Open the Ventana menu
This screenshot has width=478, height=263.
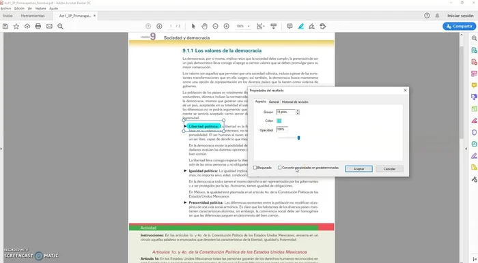click(x=40, y=8)
